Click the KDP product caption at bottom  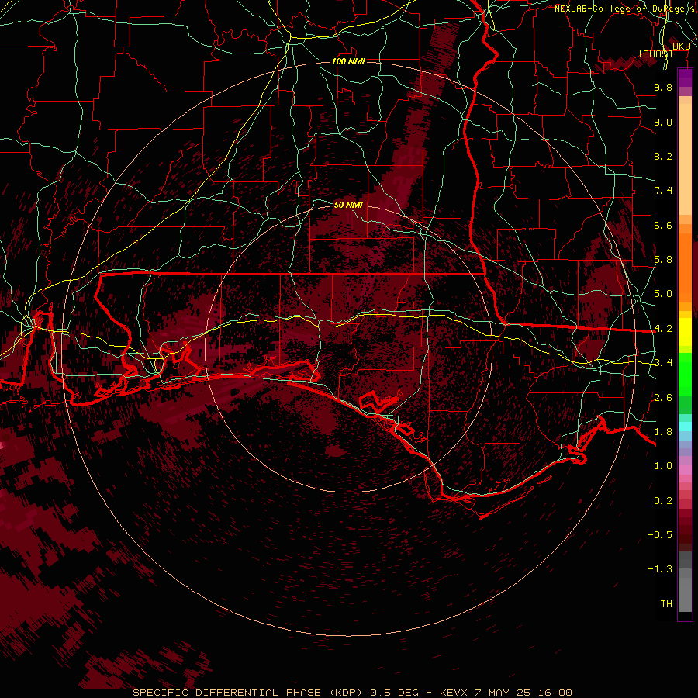coord(352,693)
